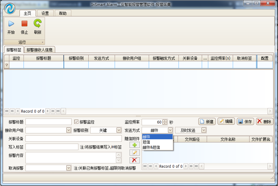Image resolution: width=278 pixels, height=186 pixels.
Task: Click attachment grid scrollbar left arrow
Action: tap(201, 166)
